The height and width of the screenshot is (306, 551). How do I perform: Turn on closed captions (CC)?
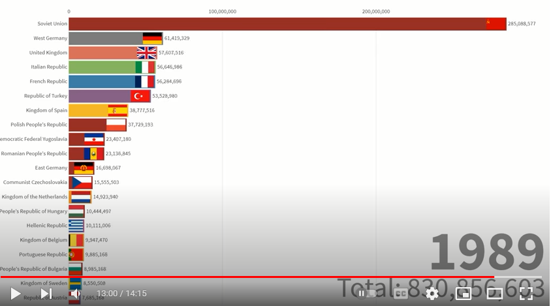coord(400,294)
